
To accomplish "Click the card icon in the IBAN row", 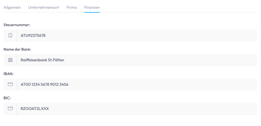I will click(10, 84).
